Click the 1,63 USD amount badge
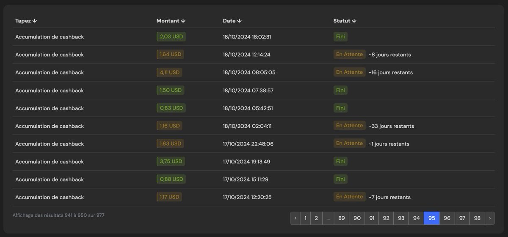The image size is (508, 237). [x=170, y=143]
